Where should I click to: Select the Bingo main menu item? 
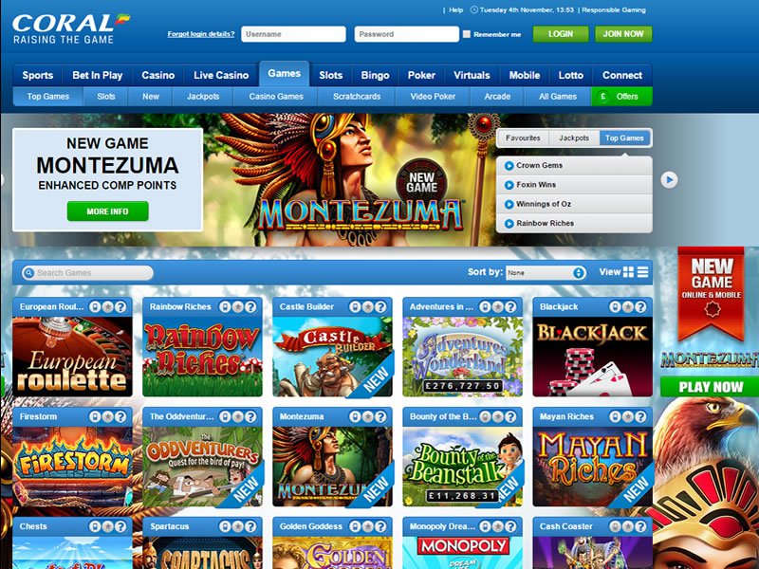point(375,75)
